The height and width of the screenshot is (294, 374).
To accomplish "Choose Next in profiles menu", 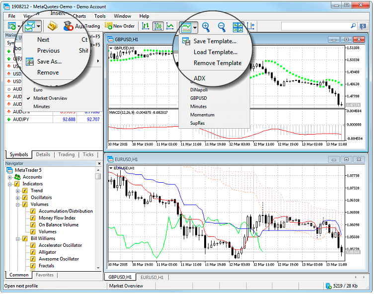I will pyautogui.click(x=43, y=40).
